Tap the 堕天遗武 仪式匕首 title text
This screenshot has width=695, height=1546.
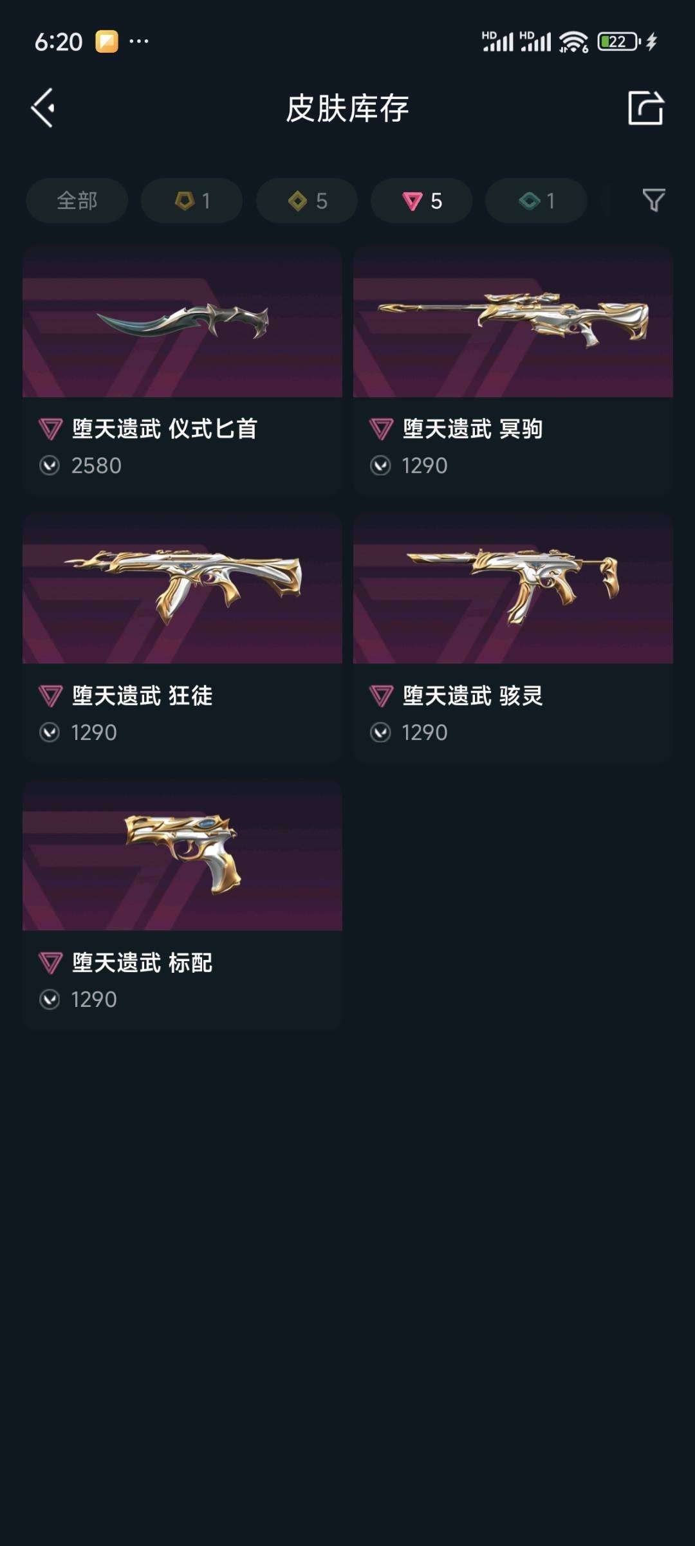click(165, 429)
